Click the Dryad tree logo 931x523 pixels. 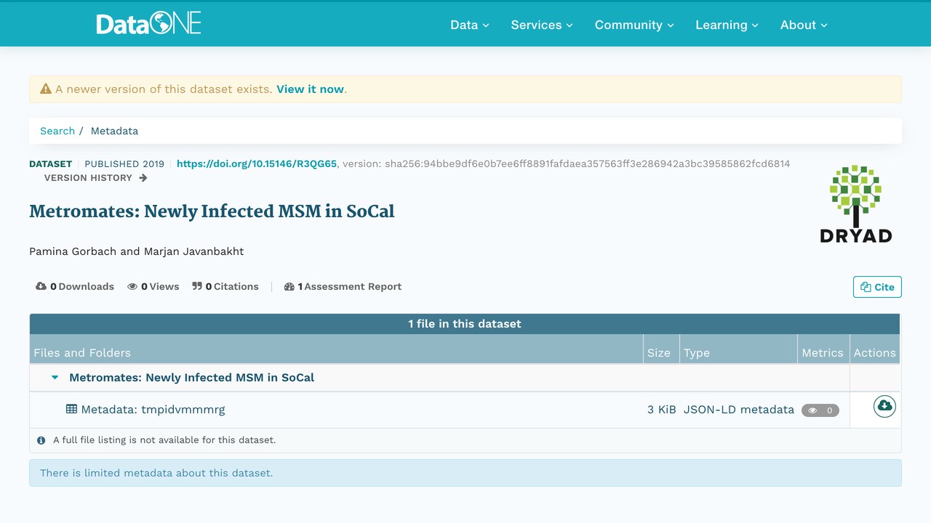855,203
